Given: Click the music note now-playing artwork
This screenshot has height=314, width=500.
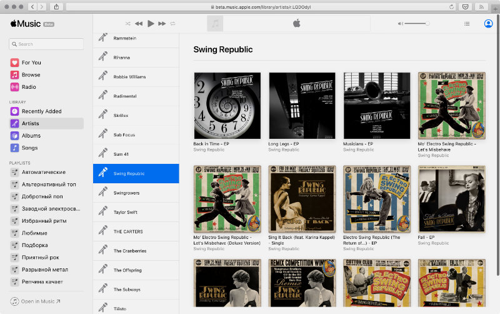Looking at the screenshot, I should tap(215, 24).
